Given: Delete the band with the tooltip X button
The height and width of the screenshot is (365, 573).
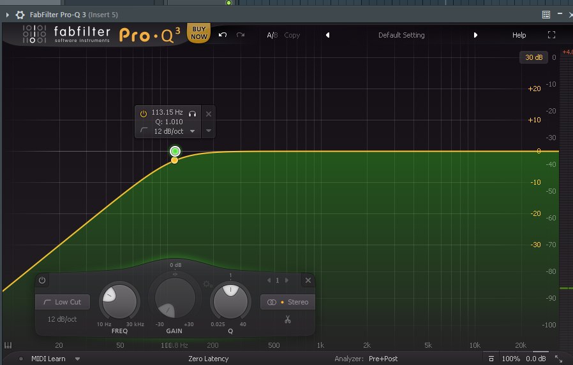Looking at the screenshot, I should click(209, 114).
